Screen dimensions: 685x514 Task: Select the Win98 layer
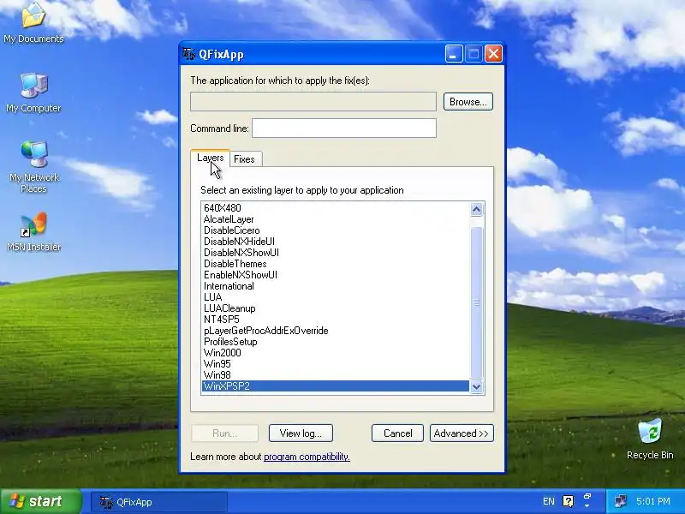click(336, 375)
